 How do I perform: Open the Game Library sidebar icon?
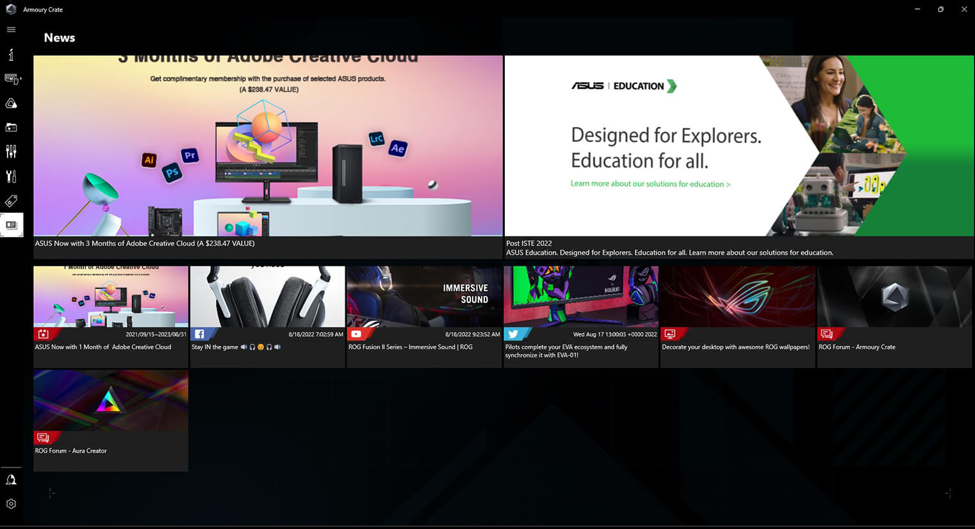click(x=11, y=127)
